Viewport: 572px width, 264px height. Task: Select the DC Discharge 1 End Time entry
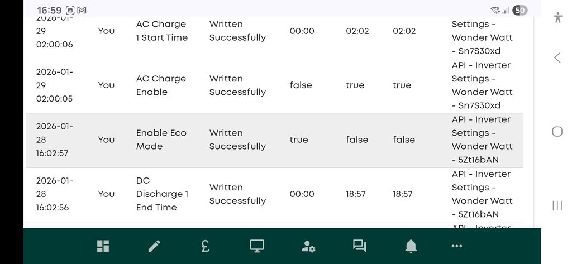(162, 194)
